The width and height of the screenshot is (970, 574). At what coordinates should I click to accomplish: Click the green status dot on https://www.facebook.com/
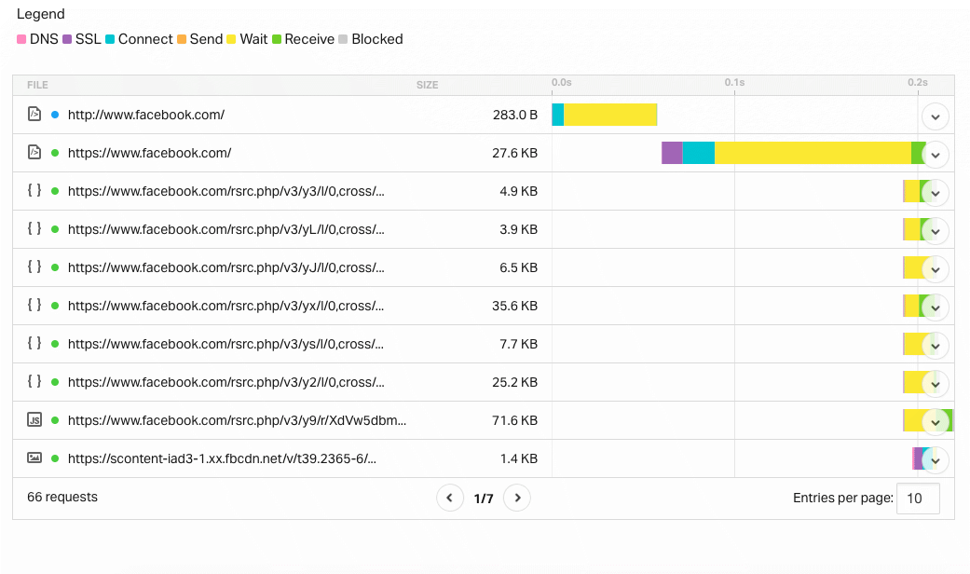(54, 153)
